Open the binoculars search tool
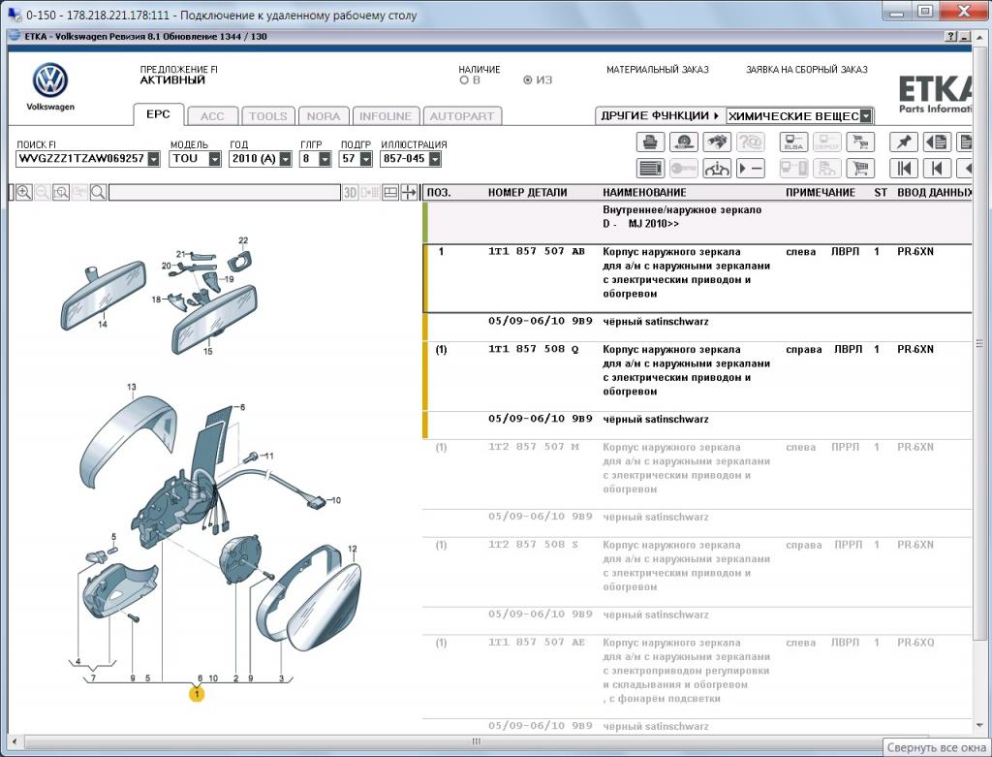This screenshot has width=992, height=757. point(717,142)
